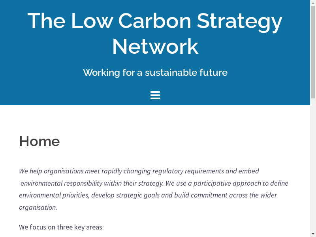316x237 pixels.
Task: Click the tagline "Working for a sustainable future"
Action: pyautogui.click(x=155, y=73)
